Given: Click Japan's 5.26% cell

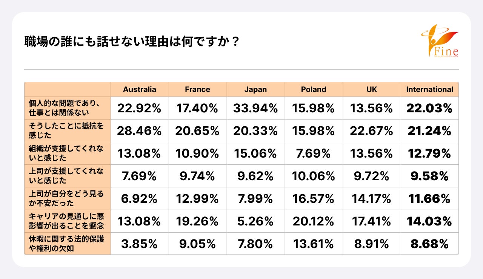Looking at the screenshot, I should 255,222.
